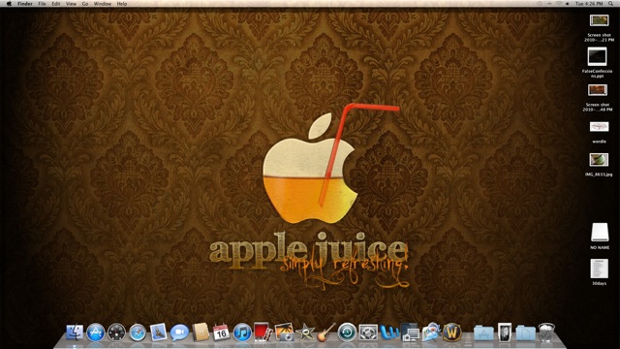Open Address Book in the dock
The height and width of the screenshot is (349, 620).
pyautogui.click(x=201, y=332)
